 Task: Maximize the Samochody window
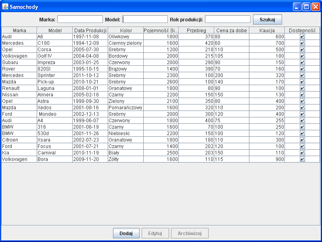pyautogui.click(x=306, y=7)
